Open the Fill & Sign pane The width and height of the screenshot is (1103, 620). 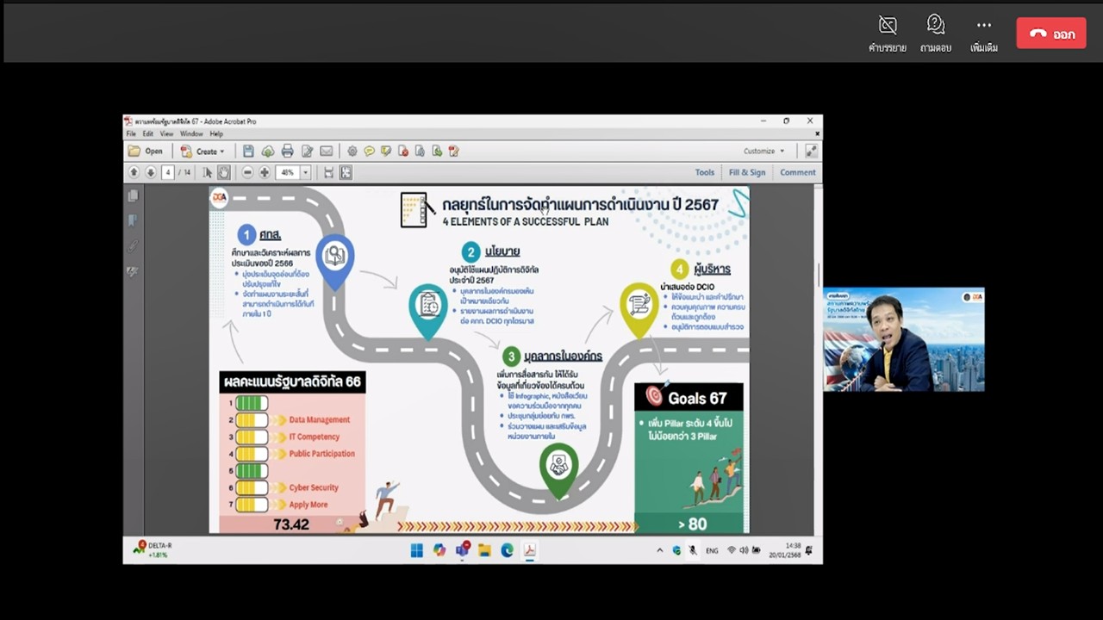coord(746,172)
